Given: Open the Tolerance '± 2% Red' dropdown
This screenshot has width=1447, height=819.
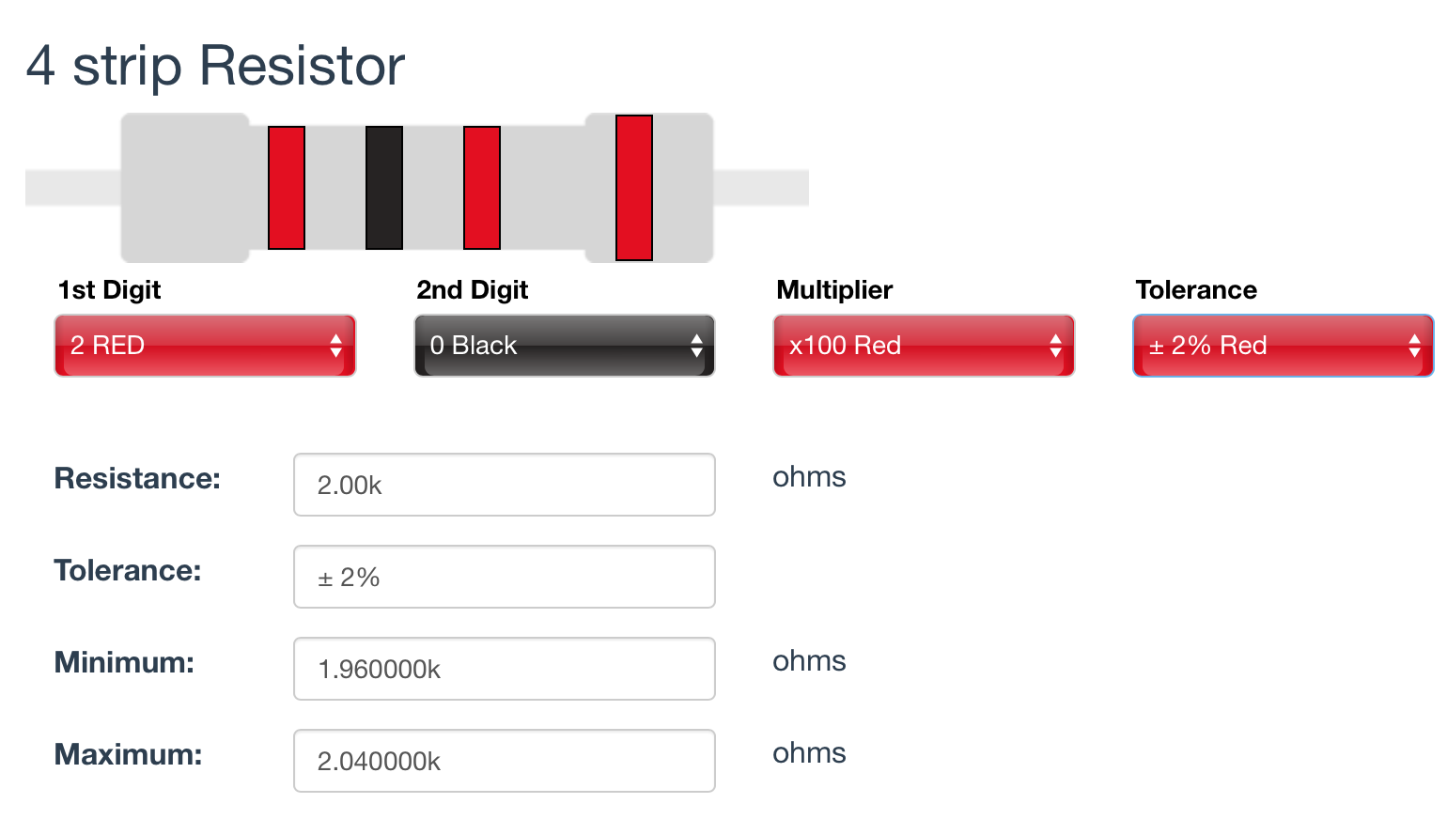Looking at the screenshot, I should point(1284,346).
